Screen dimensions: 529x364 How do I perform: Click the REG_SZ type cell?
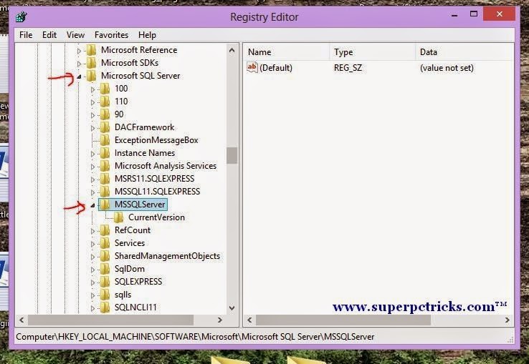[348, 68]
